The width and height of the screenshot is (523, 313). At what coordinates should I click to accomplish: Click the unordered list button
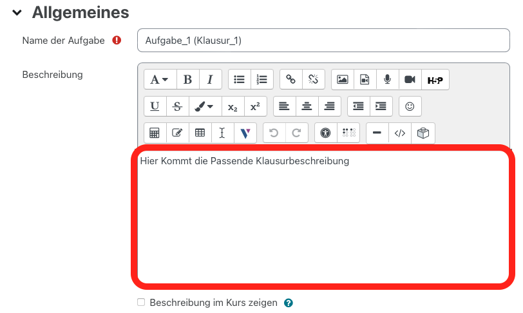pyautogui.click(x=239, y=79)
